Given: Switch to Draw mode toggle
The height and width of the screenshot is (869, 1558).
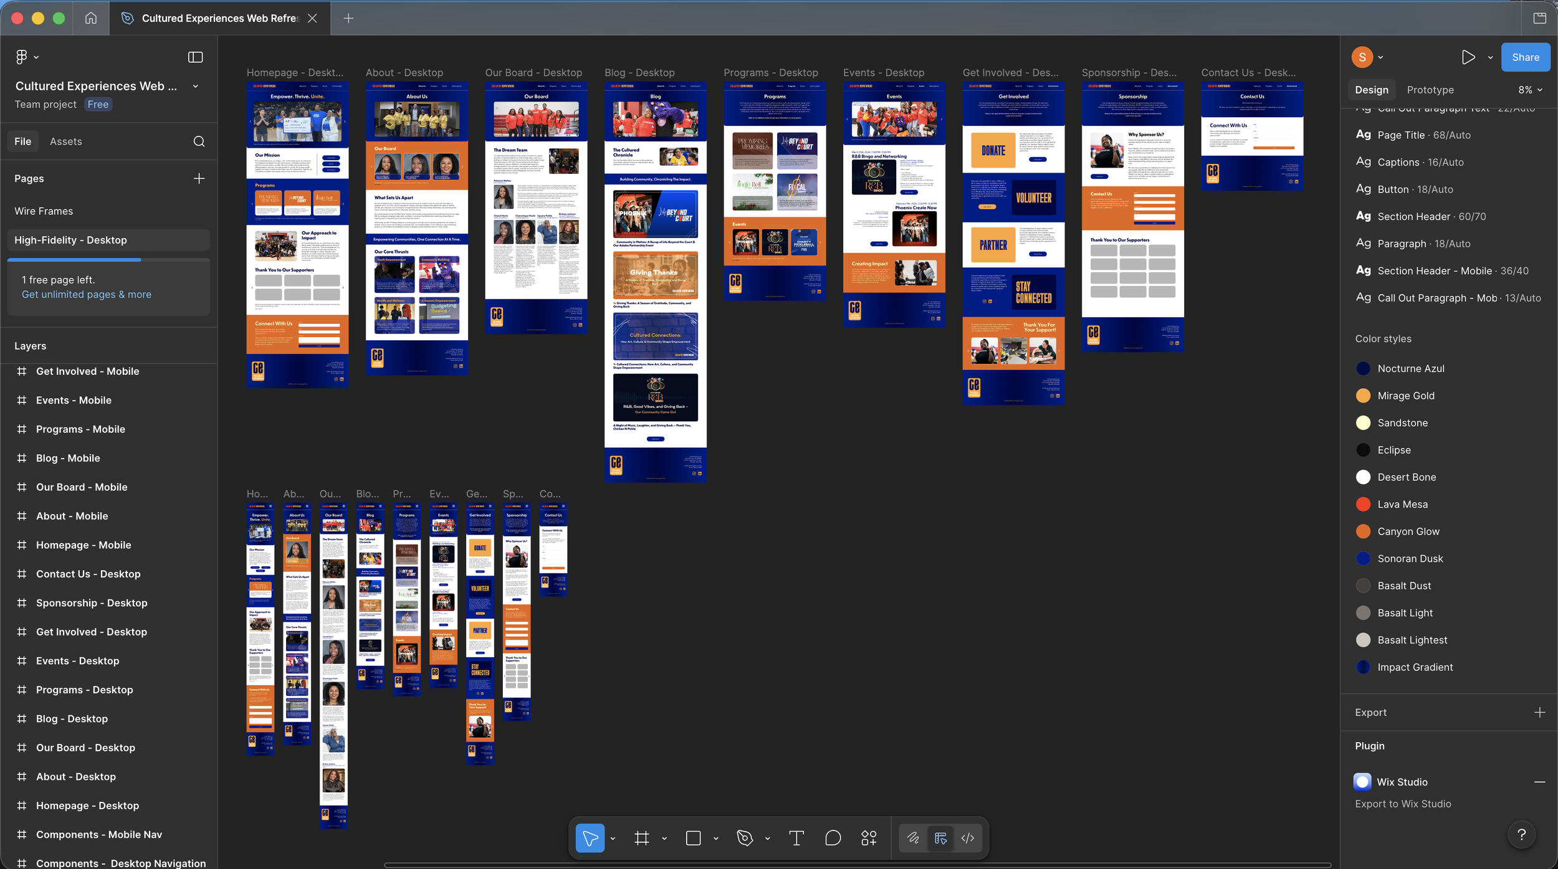Looking at the screenshot, I should pos(913,838).
